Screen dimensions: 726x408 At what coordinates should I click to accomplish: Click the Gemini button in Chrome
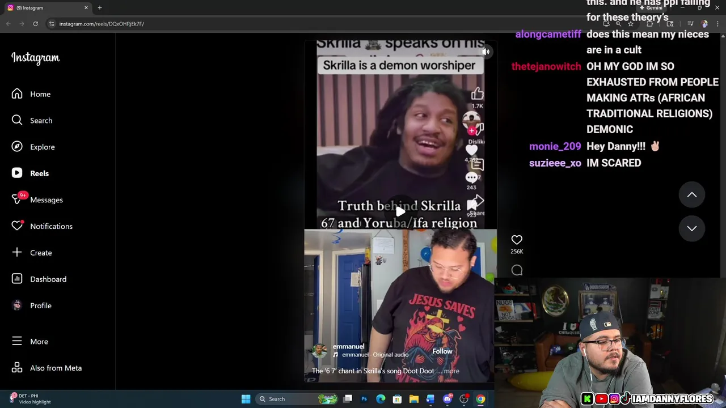coord(651,8)
